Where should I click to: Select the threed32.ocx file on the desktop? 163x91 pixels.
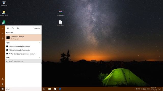(60, 23)
